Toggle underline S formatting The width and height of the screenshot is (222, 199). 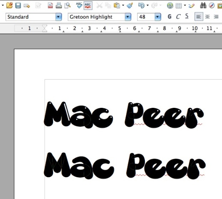pyautogui.click(x=187, y=16)
